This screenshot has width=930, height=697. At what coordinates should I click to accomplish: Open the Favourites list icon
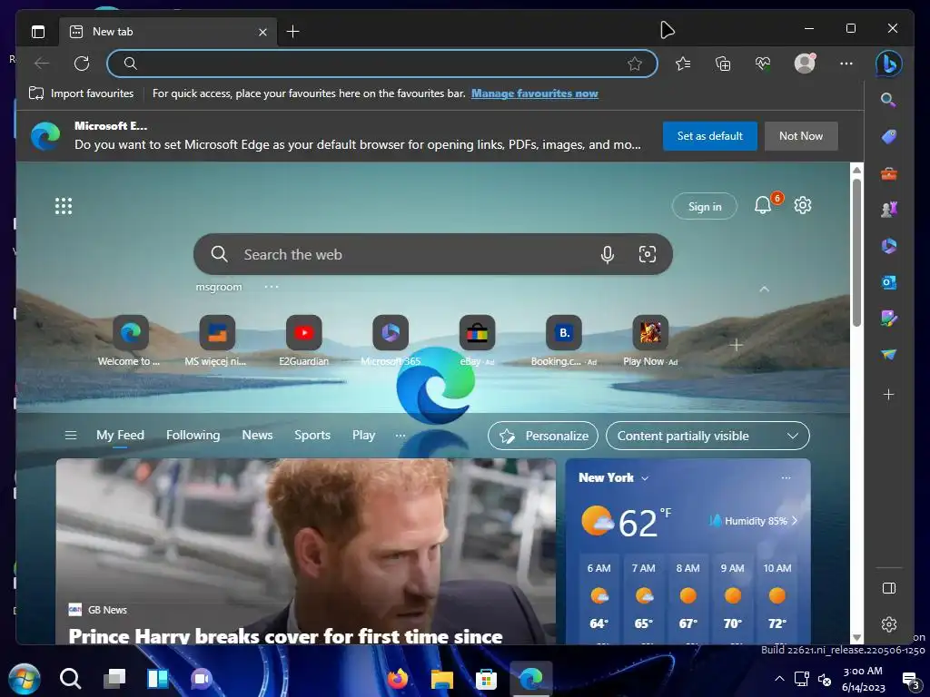683,64
